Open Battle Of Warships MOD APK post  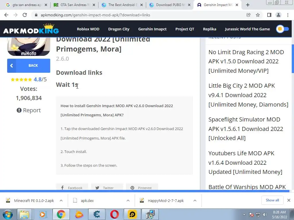[x=247, y=187]
